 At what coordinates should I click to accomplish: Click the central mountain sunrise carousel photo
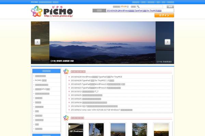pyautogui.click(x=102, y=42)
